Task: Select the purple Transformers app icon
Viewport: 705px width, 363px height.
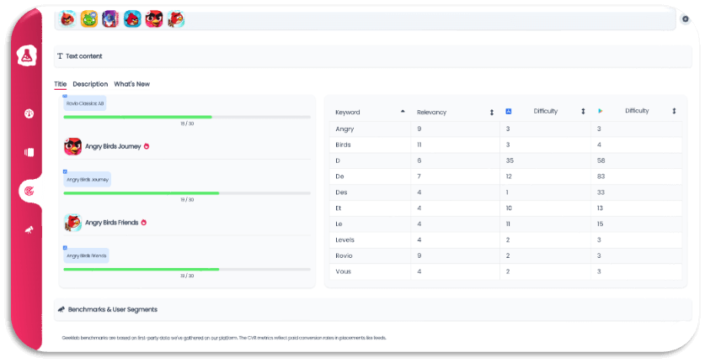Action: tap(110, 18)
